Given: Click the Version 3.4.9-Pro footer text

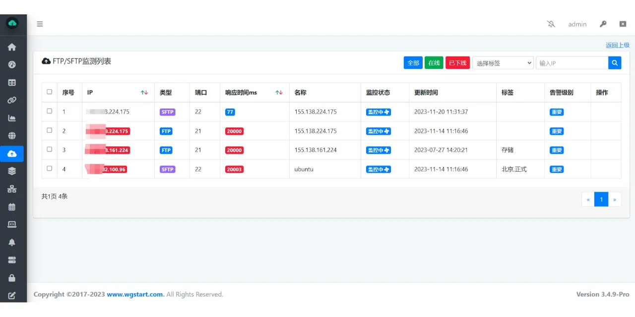Looking at the screenshot, I should click(x=603, y=294).
